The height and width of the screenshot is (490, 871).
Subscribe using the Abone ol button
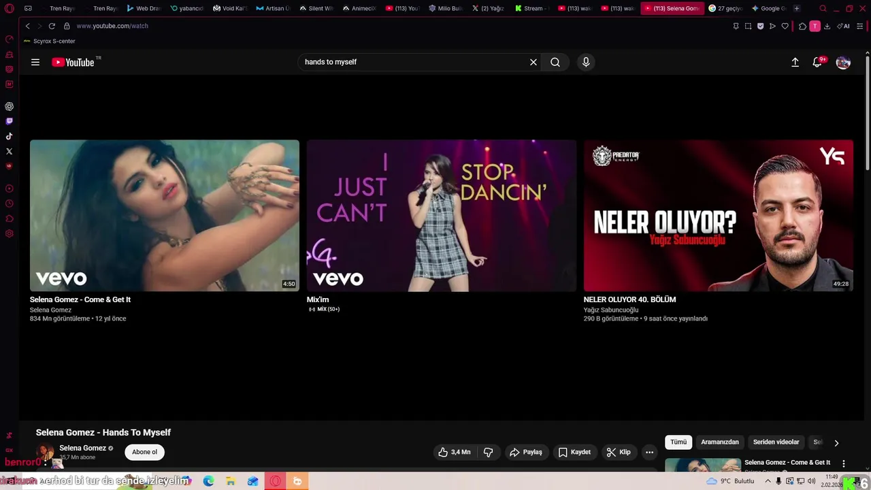pyautogui.click(x=145, y=452)
